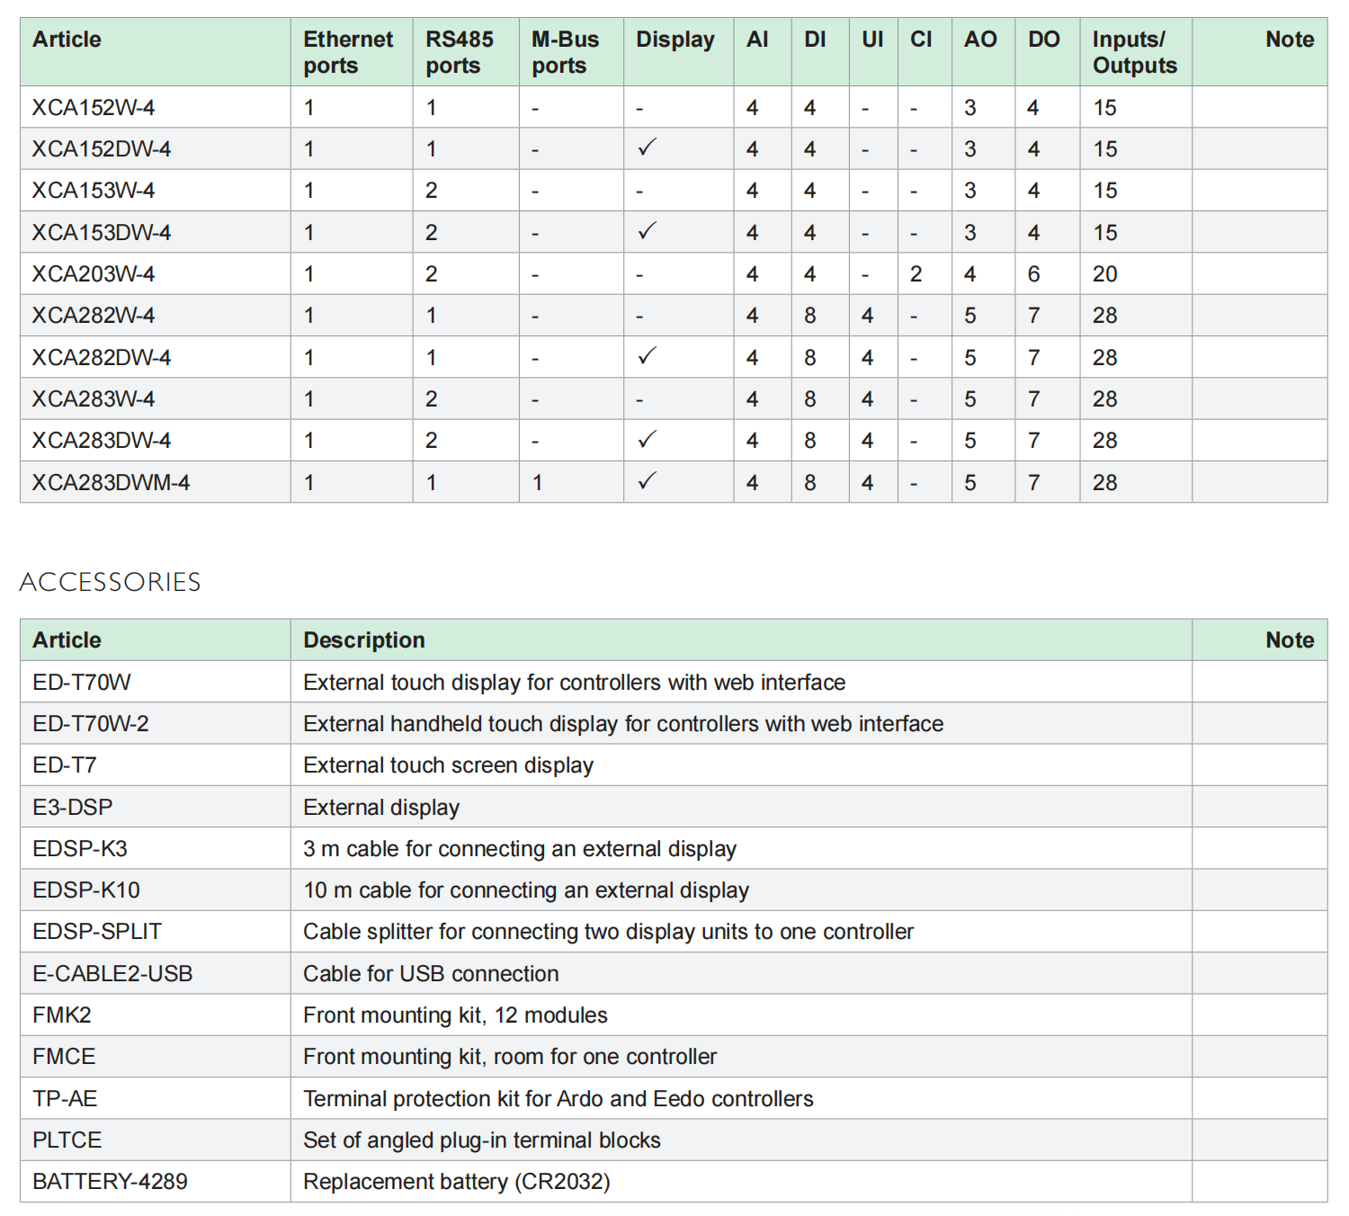This screenshot has height=1216, width=1349.
Task: Select the TP-AE article cell
Action: point(65,1099)
